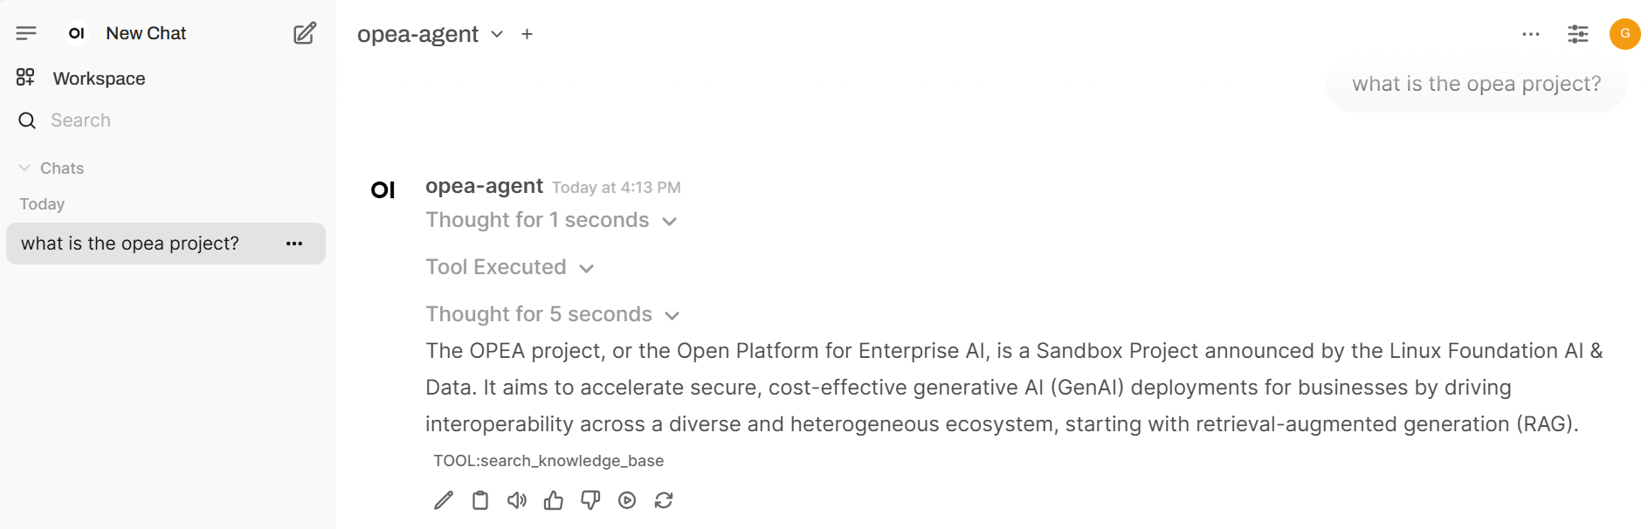
Task: Expand the 'Thought for 5 seconds' section
Action: point(552,314)
